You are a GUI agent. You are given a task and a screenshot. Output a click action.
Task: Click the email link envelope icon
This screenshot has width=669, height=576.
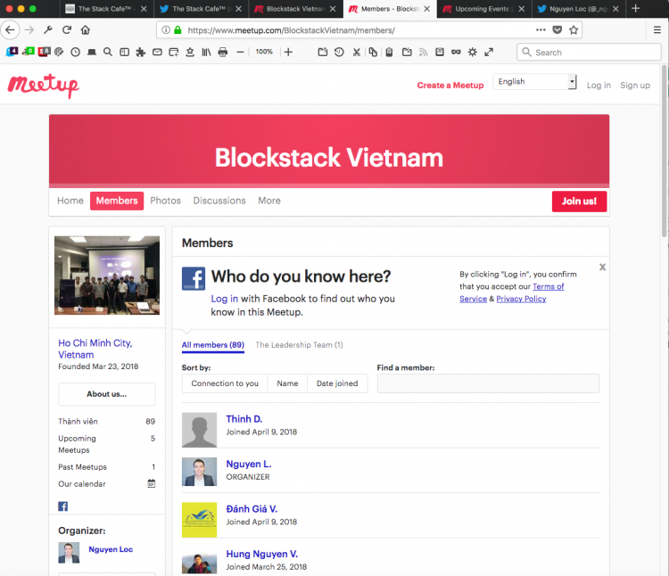point(157,52)
